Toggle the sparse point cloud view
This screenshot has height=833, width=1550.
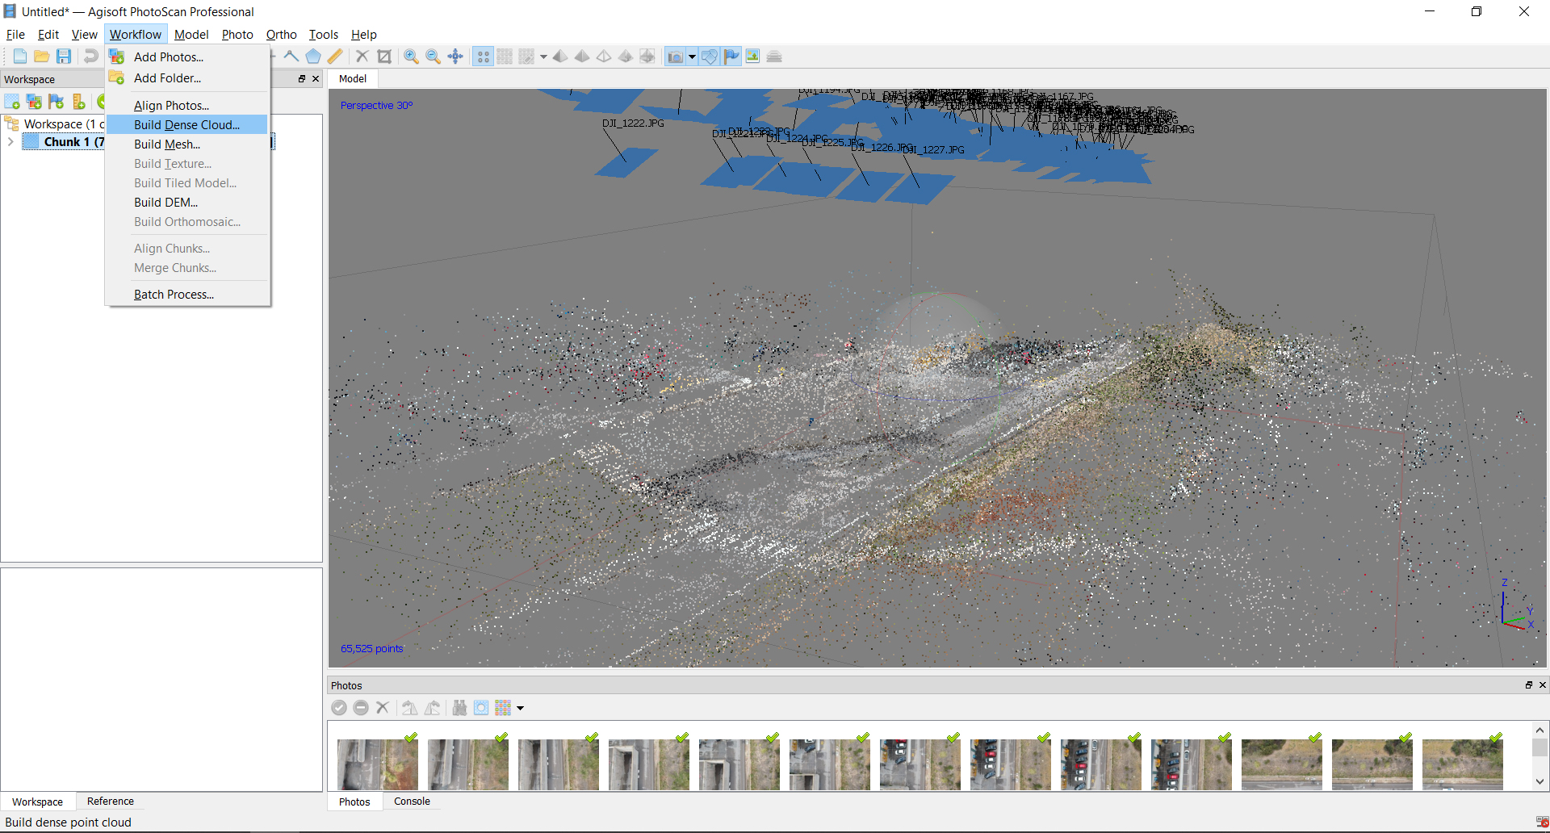483,57
